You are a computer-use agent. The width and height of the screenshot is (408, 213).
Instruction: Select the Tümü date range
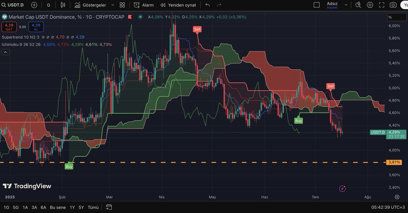[93, 207]
